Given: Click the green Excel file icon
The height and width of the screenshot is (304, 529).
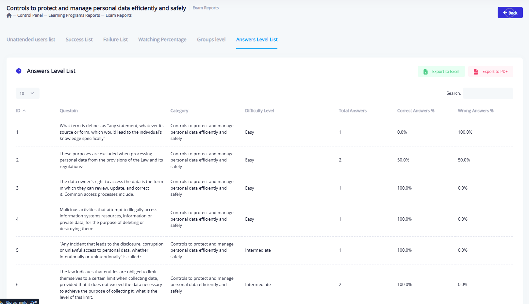Looking at the screenshot, I should point(425,72).
